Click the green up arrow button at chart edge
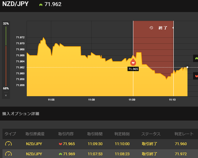 196,59
